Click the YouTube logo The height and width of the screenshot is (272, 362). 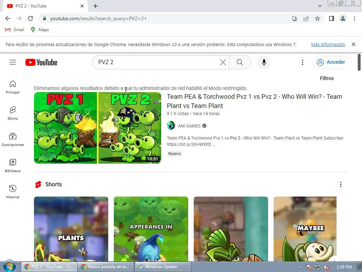tap(41, 62)
